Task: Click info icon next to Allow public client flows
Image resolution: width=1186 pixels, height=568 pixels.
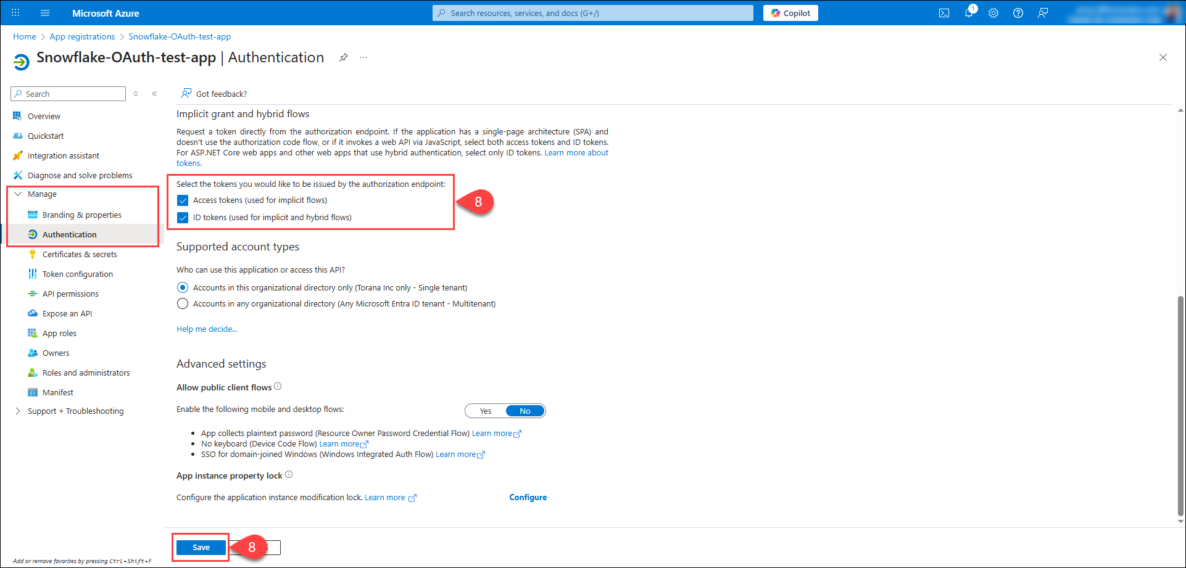Action: [x=278, y=387]
